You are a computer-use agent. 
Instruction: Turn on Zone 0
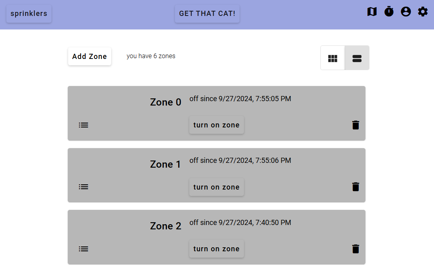(216, 125)
